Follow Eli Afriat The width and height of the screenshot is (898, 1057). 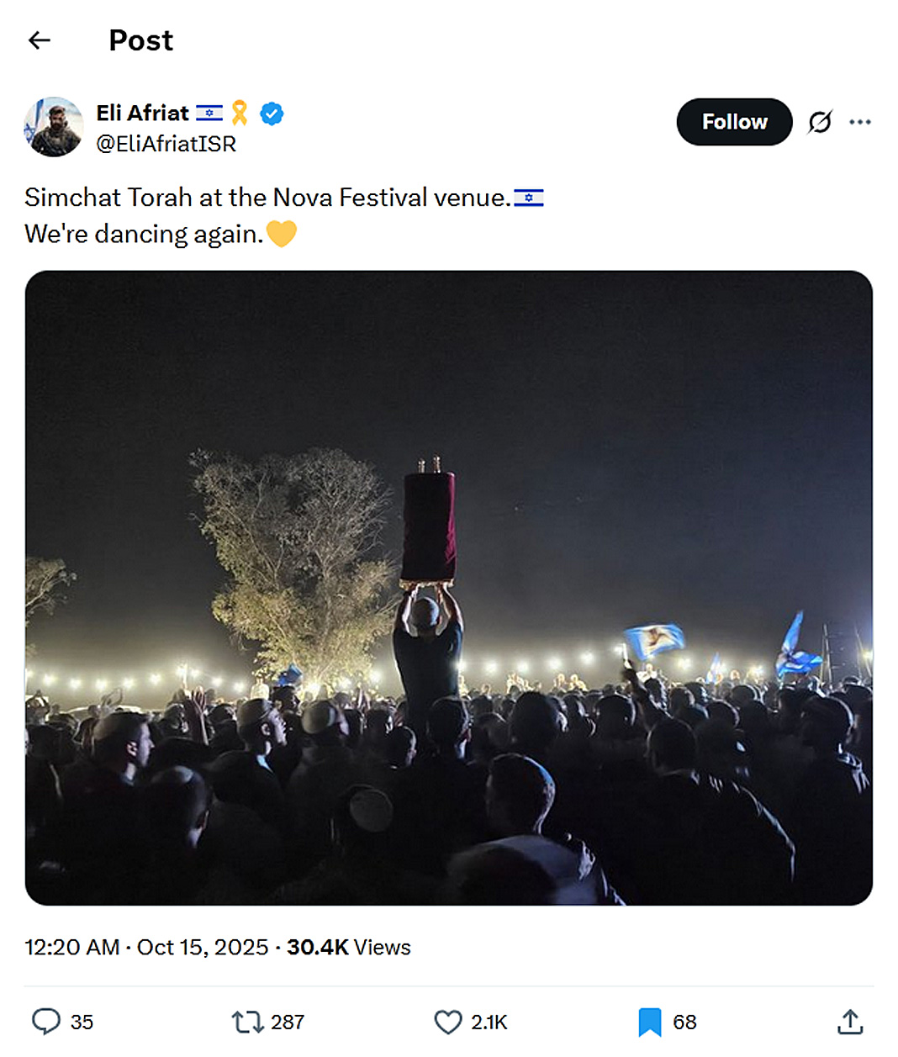734,122
